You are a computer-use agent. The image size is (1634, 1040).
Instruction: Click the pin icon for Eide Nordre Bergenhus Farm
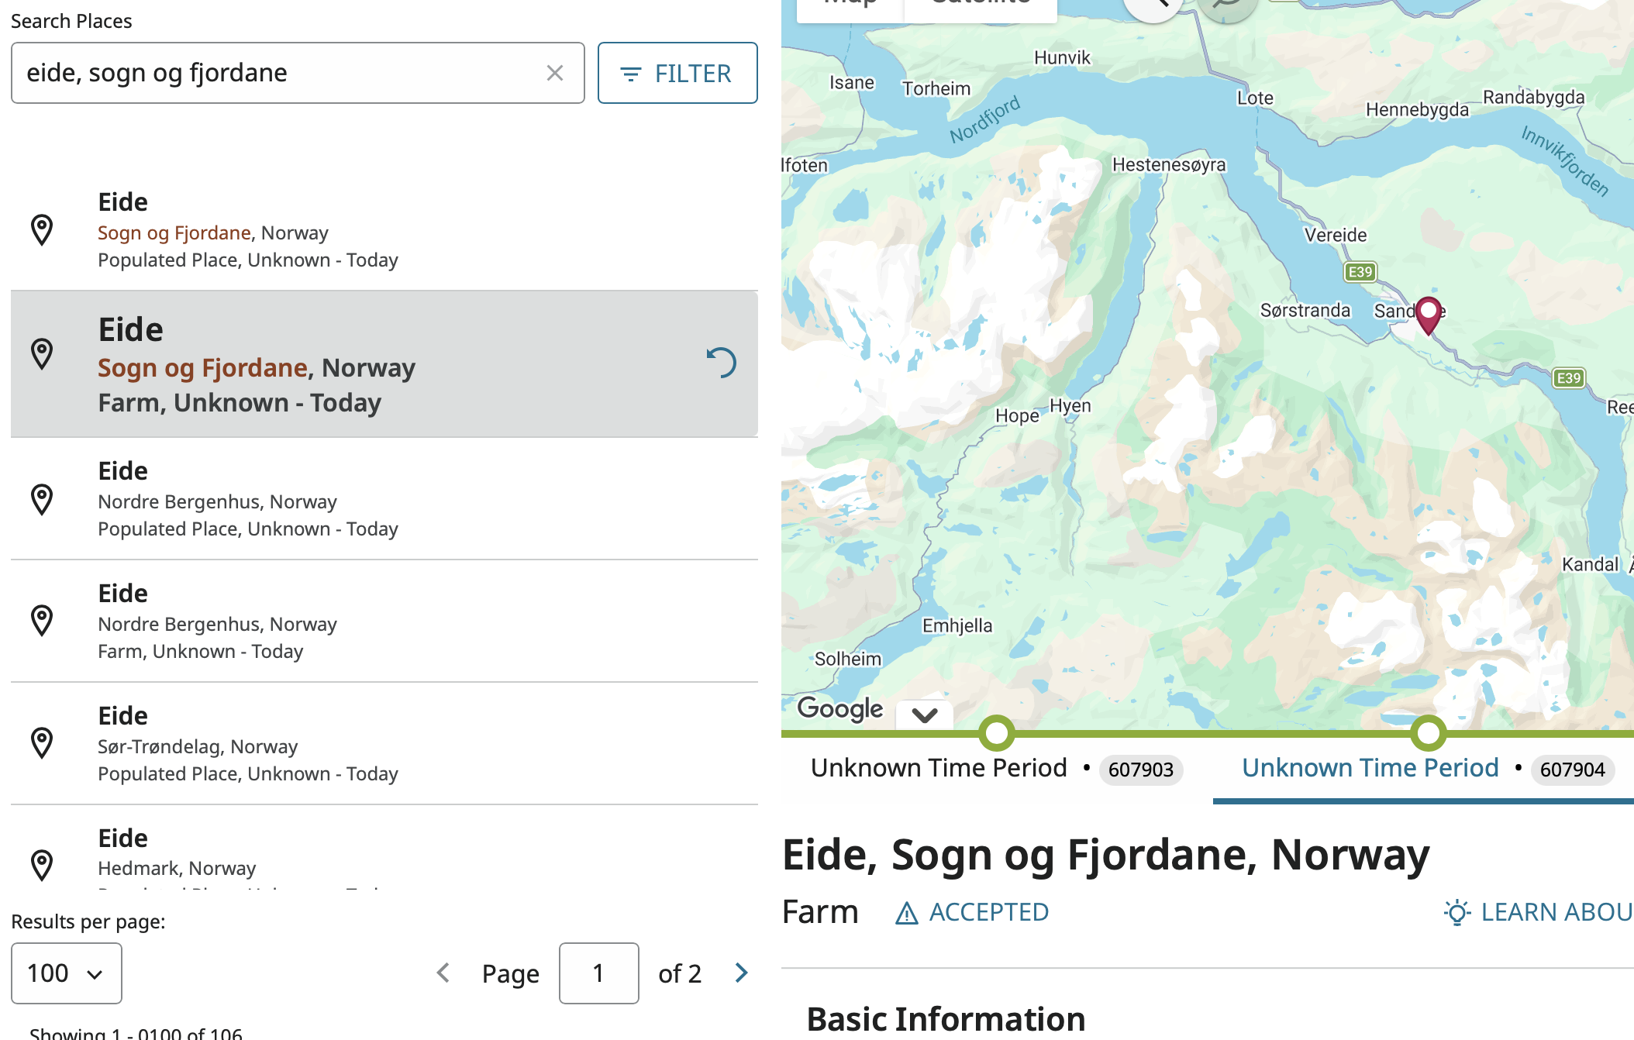point(42,621)
